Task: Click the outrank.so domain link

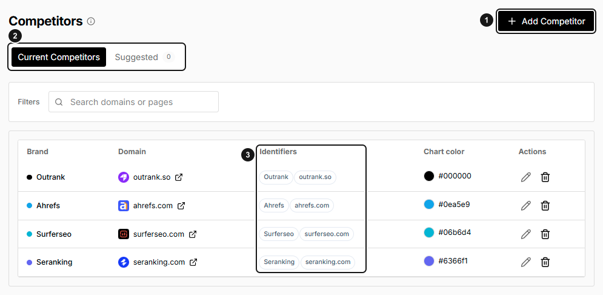Action: point(152,177)
